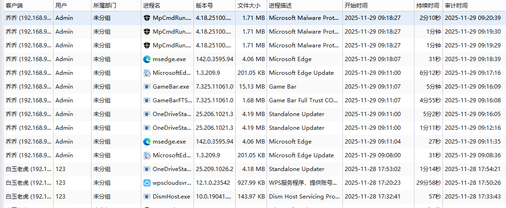Click Edge Update icon in the 09:17:16 row
Viewport: 506px width, 208px height.
[147, 73]
